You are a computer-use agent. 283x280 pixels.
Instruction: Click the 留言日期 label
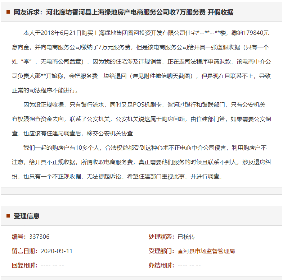25,251
